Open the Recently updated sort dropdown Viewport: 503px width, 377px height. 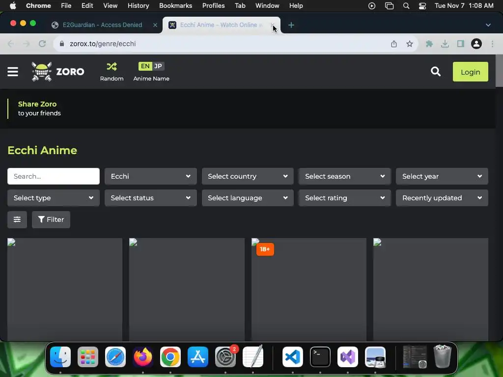click(442, 198)
